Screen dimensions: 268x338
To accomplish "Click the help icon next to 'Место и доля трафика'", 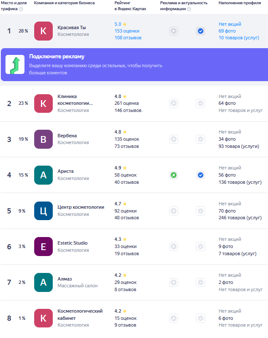I will 21,9.
